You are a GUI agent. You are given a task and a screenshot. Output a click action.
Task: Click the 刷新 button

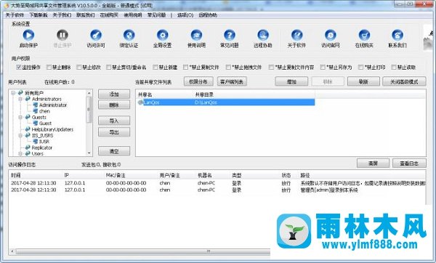(363, 82)
